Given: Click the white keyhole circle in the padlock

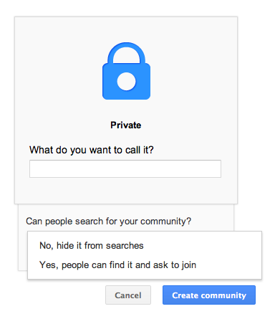Looking at the screenshot, I should 126,82.
